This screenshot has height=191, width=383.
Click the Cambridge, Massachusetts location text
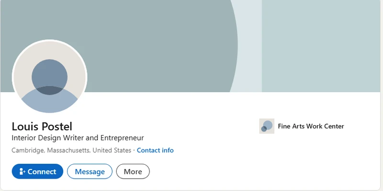point(71,150)
